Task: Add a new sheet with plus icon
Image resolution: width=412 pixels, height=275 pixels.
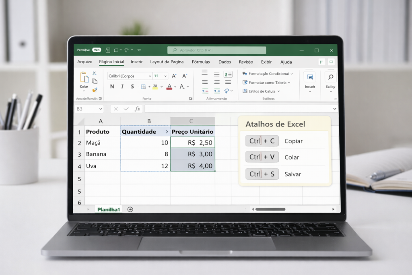Action: click(x=130, y=209)
